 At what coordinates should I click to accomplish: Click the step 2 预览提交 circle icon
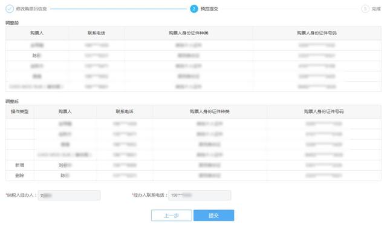194,9
